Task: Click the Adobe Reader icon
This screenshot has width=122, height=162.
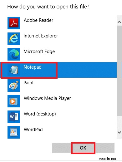Action: click(x=14, y=23)
